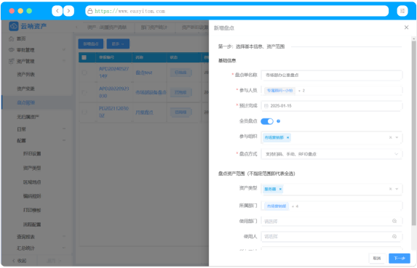The width and height of the screenshot is (417, 268).
Task: Click the lock icon in address bar
Action: point(90,11)
